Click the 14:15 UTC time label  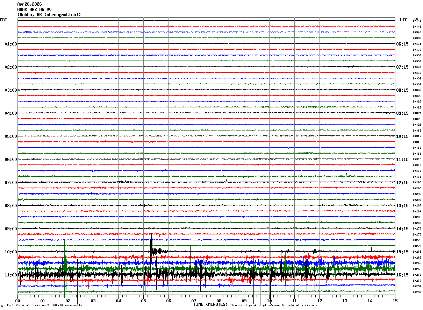pyautogui.click(x=402, y=229)
